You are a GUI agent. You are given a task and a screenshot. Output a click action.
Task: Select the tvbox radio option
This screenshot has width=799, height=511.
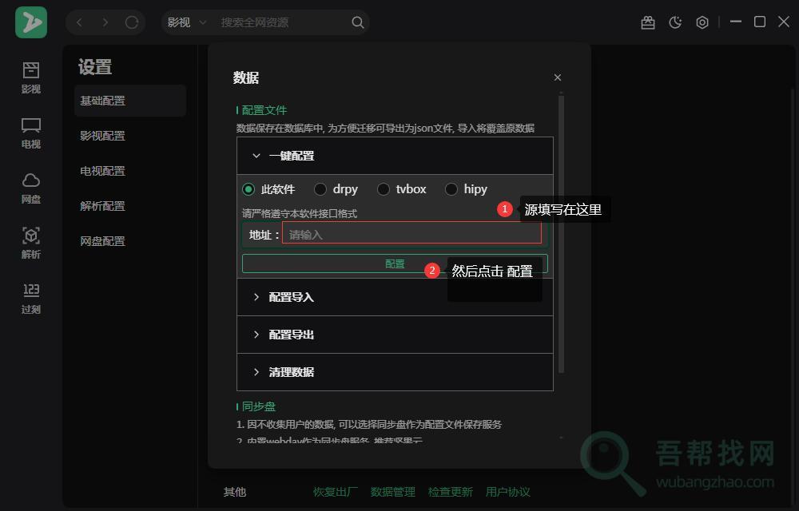pos(384,189)
